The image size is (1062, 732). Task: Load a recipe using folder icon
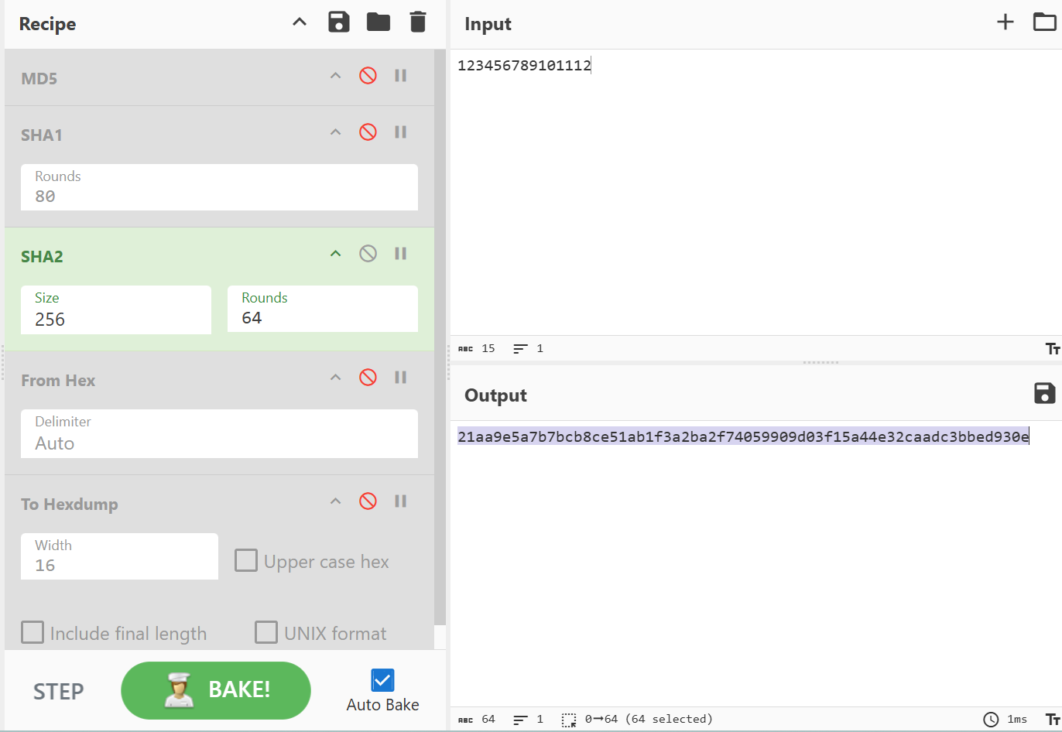coord(379,22)
